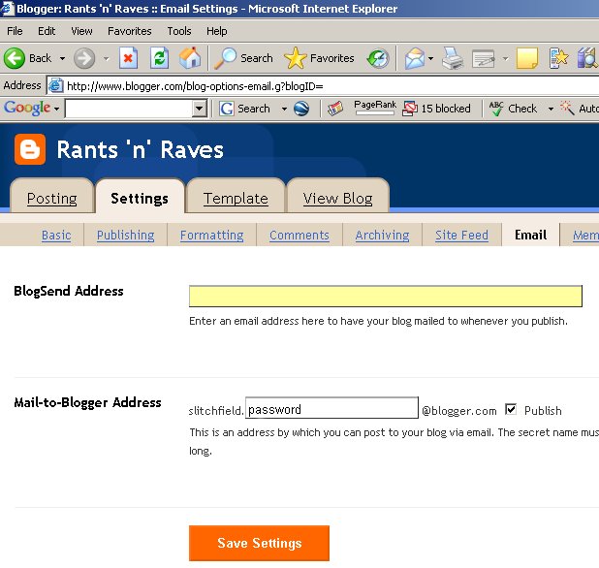Click in the BlogSend Address yellow field

pyautogui.click(x=386, y=296)
